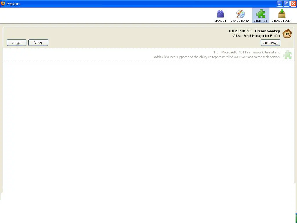Click the .NET Framework Assistant puzzle icon
Viewport: 297px width, 223px height.
(287, 55)
